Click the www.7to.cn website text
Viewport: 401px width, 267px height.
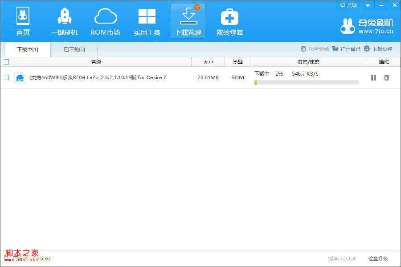(376, 32)
